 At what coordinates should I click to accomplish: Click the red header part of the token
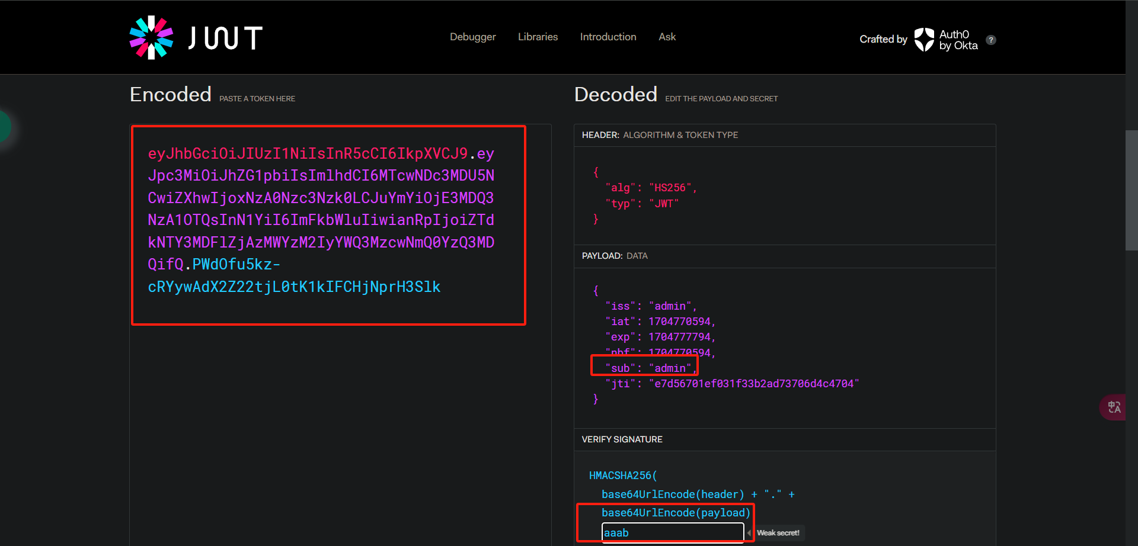click(308, 154)
